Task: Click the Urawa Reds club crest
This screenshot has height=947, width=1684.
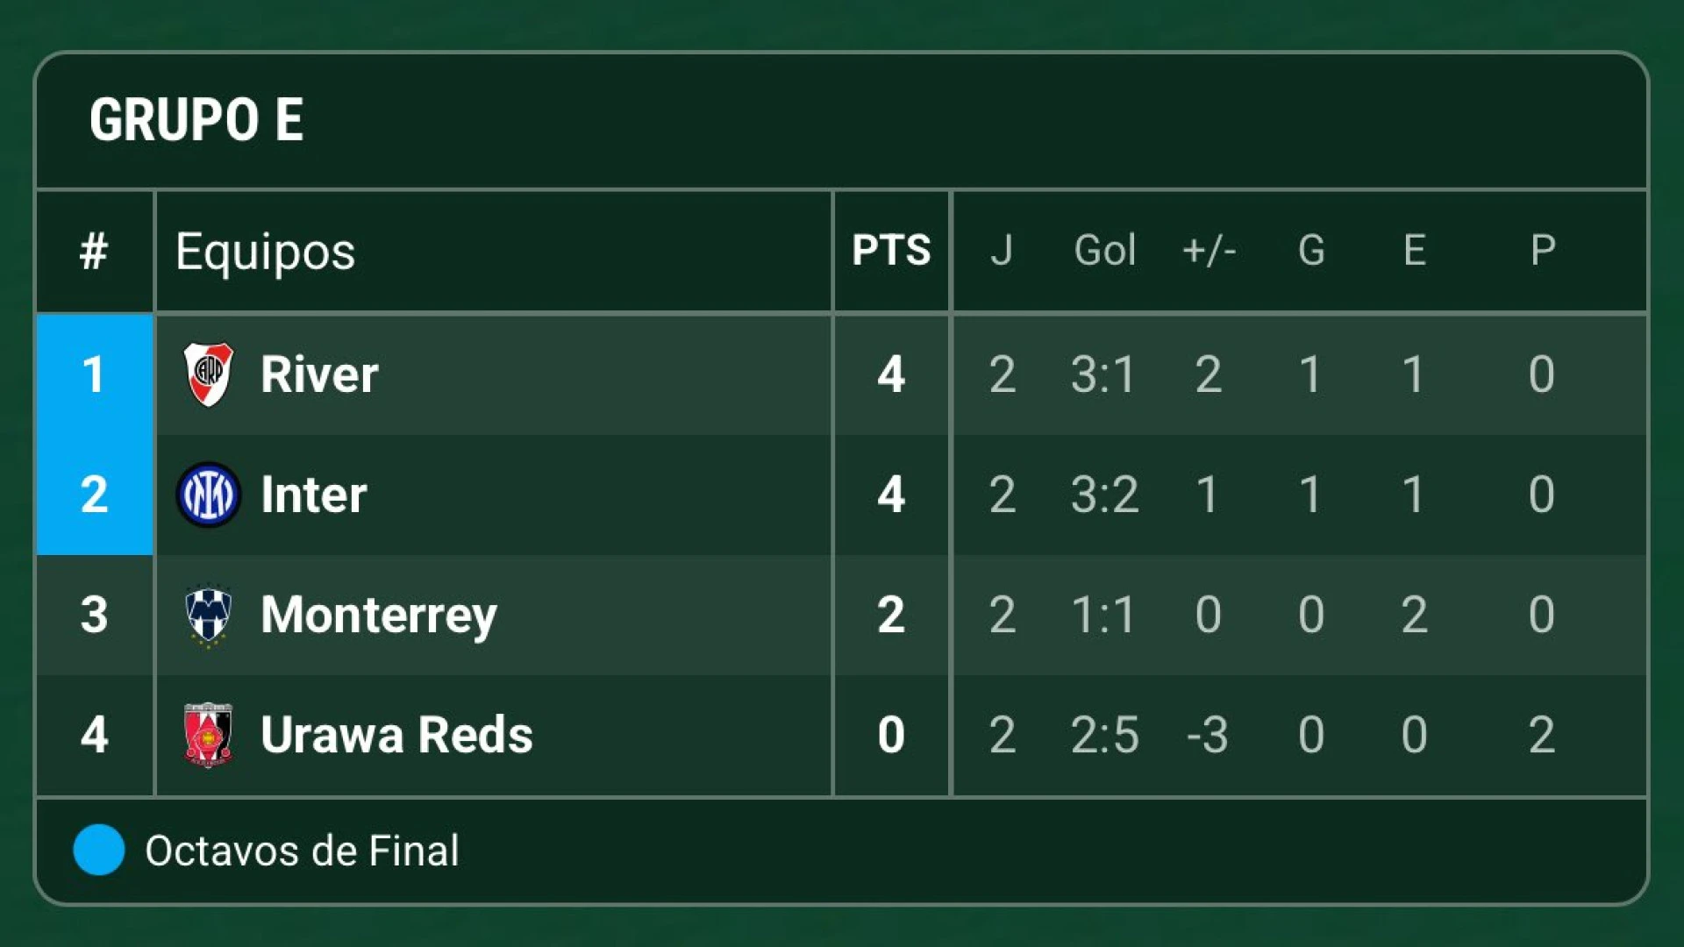Action: coord(208,735)
